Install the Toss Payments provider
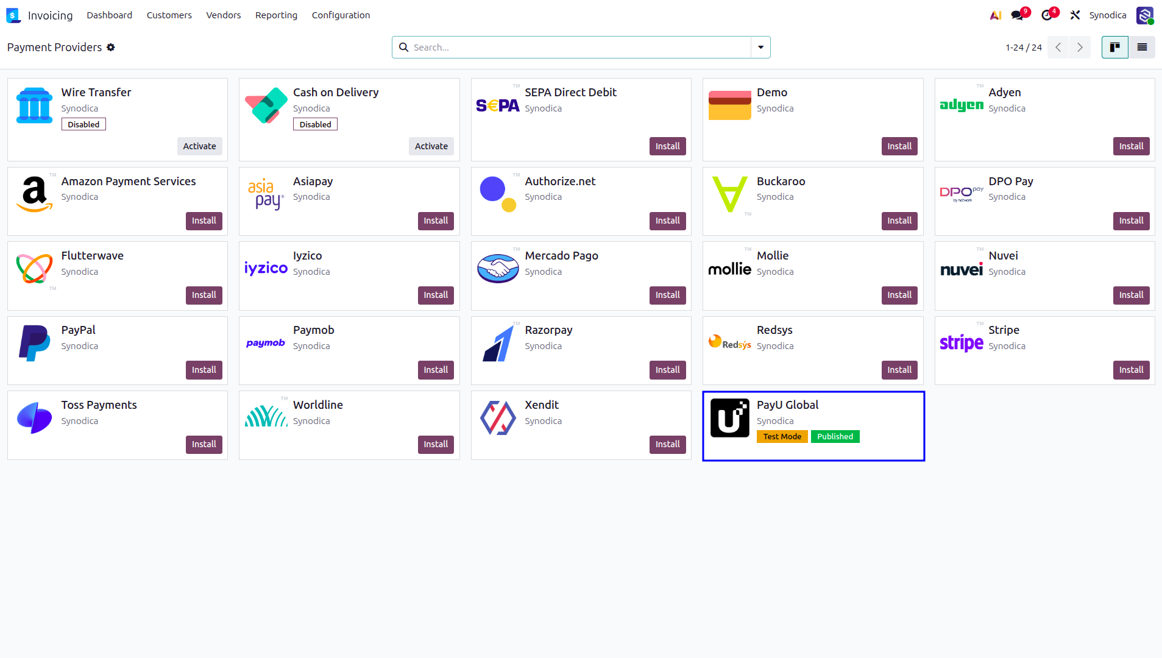This screenshot has height=658, width=1162. [x=204, y=444]
